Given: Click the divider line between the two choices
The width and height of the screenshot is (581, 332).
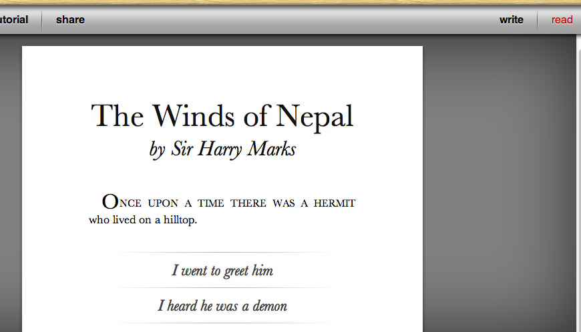Looking at the screenshot, I should tap(222, 288).
